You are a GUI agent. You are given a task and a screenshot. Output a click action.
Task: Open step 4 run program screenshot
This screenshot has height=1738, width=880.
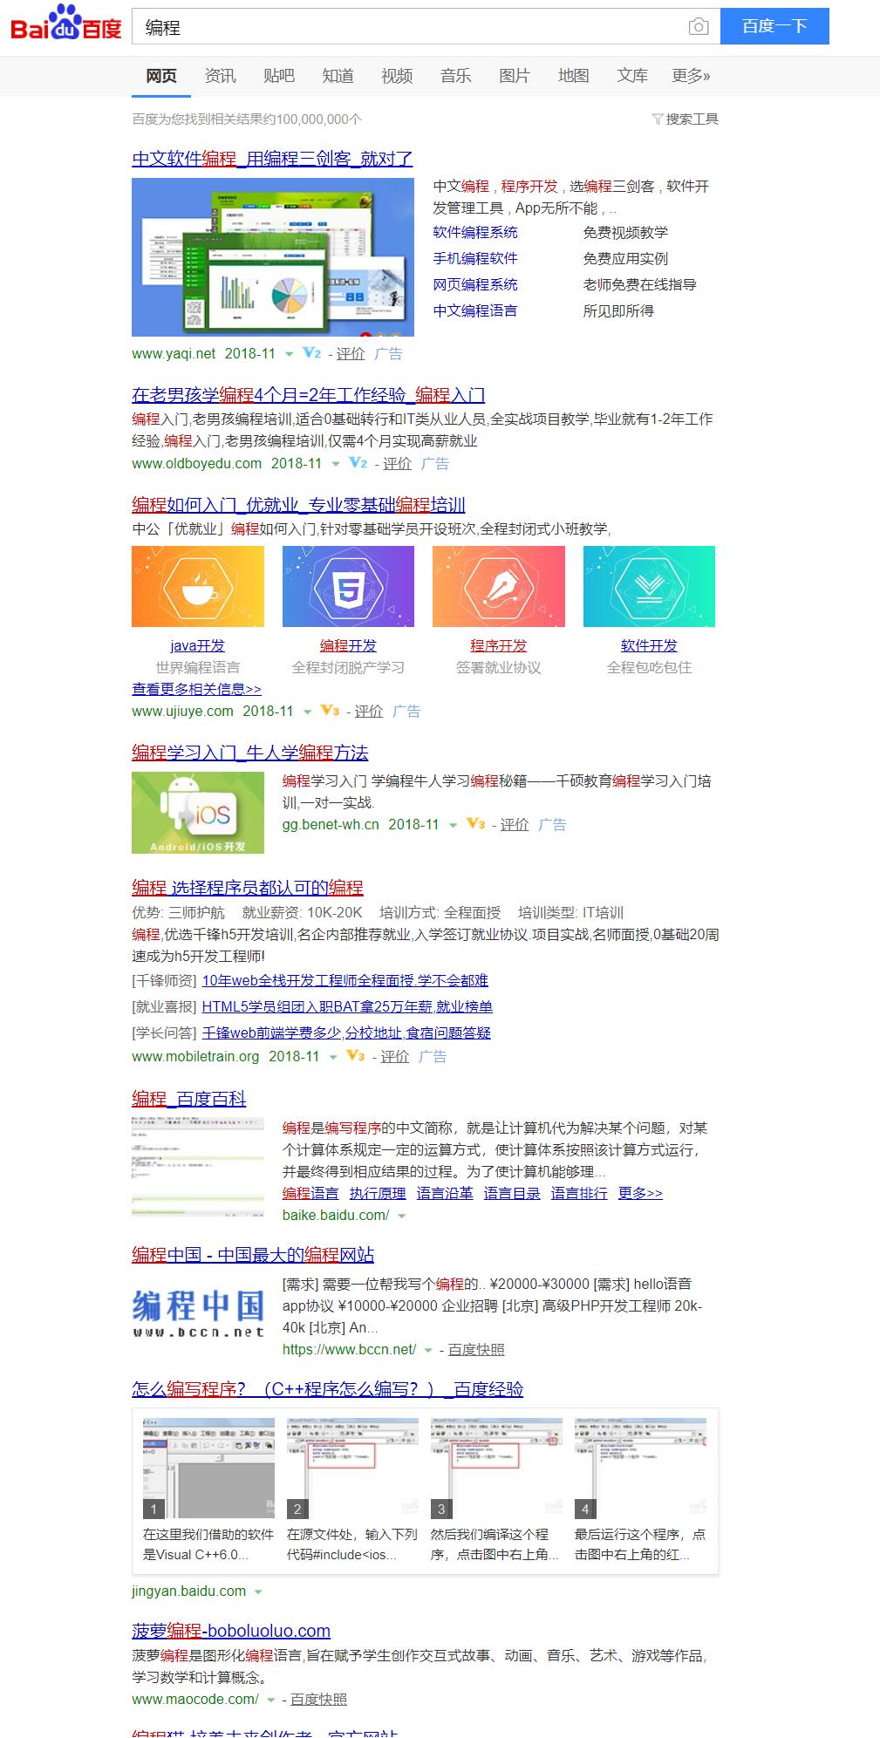point(640,1468)
